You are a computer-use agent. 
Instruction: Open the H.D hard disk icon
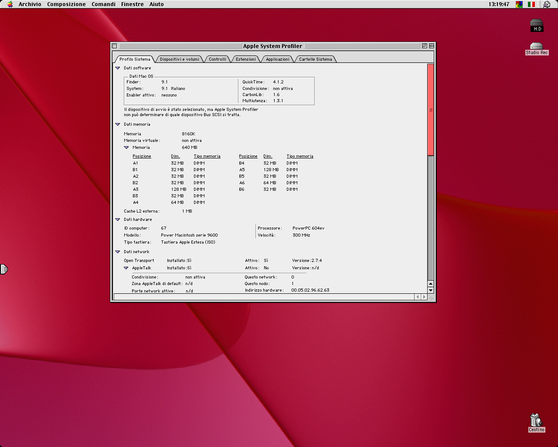537,25
